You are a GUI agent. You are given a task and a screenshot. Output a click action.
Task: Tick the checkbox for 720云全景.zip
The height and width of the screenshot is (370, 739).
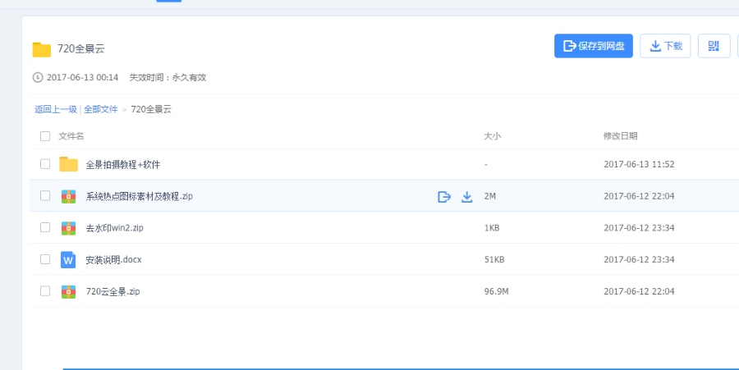pyautogui.click(x=45, y=291)
